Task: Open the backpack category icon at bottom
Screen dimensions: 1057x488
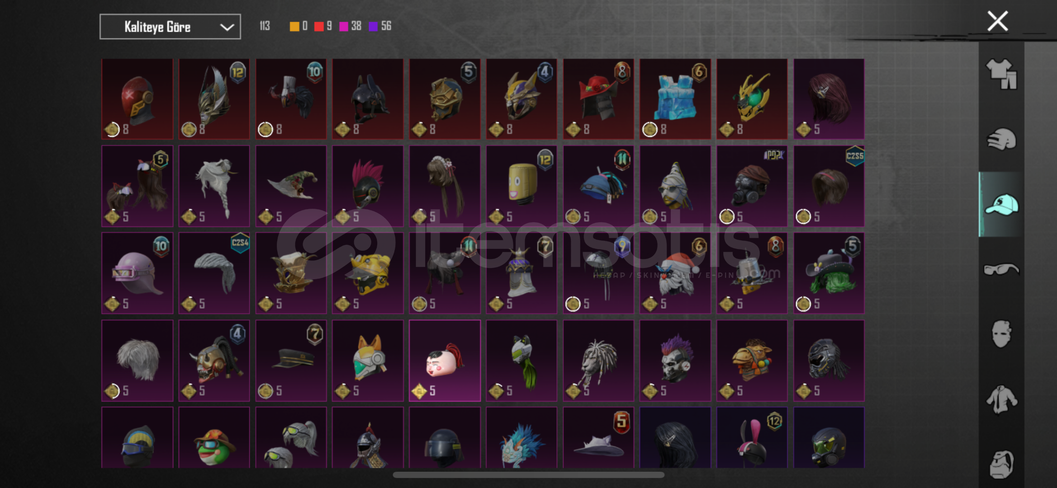Action: tap(1001, 464)
